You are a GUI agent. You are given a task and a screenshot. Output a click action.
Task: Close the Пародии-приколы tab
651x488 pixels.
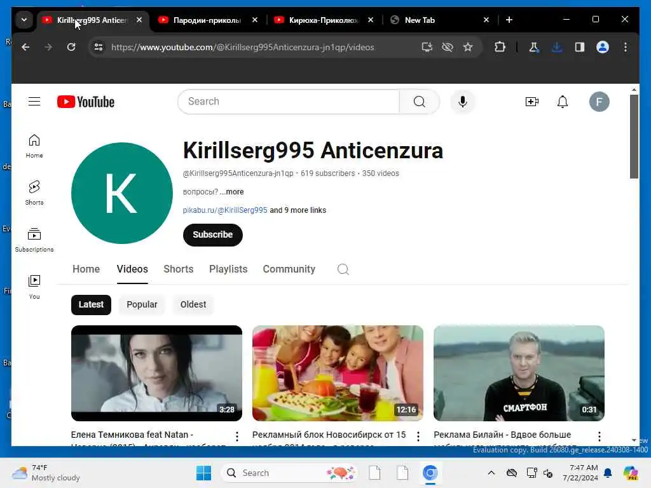[255, 20]
